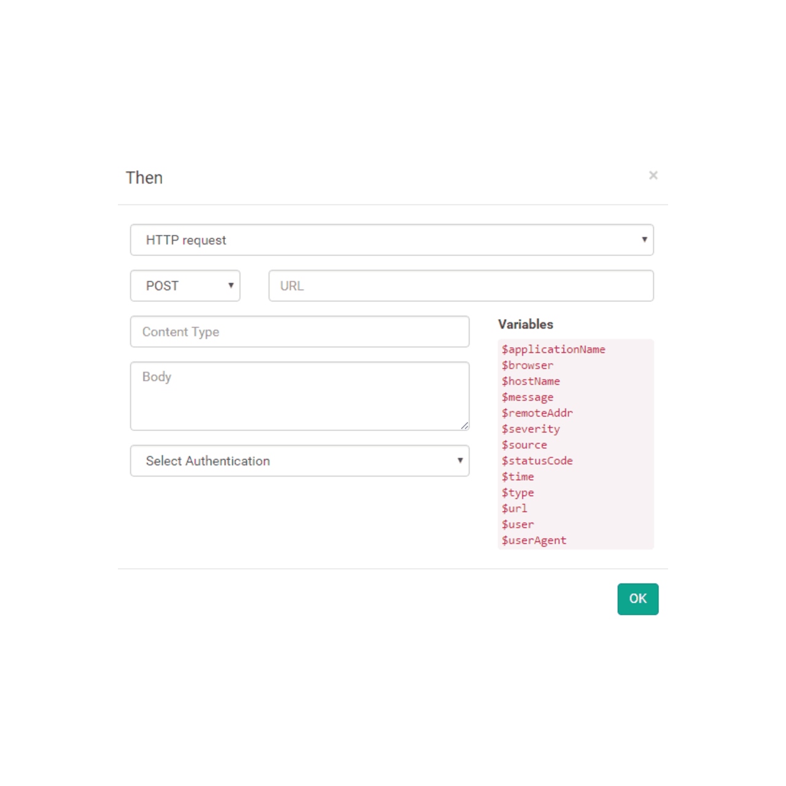Click the Variables panel heading
Image resolution: width=786 pixels, height=786 pixels.
click(x=526, y=324)
